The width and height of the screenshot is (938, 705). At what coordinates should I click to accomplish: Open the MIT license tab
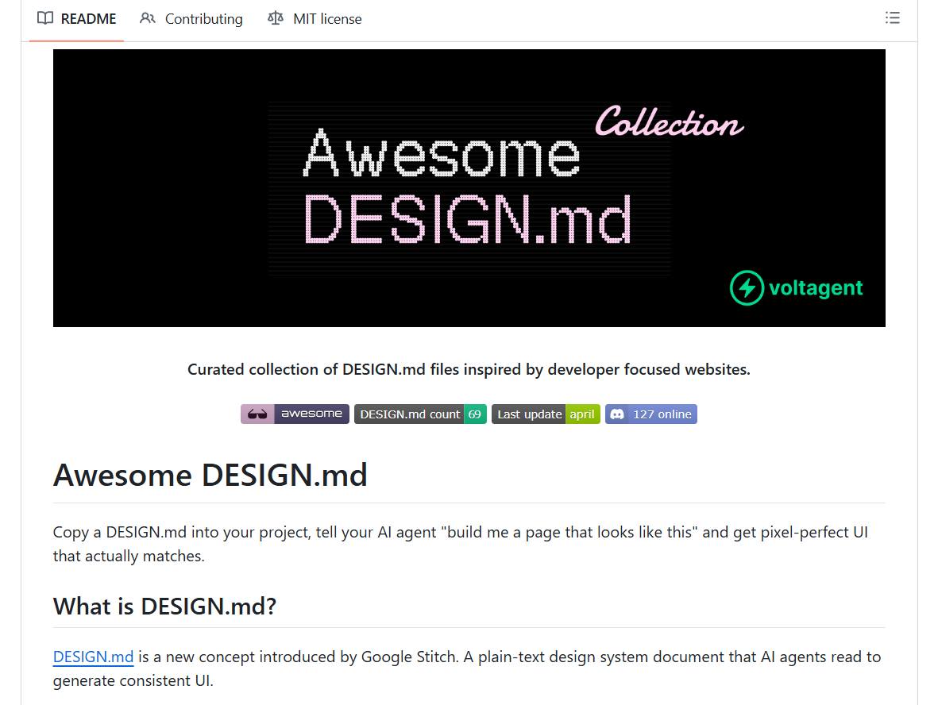tap(315, 19)
